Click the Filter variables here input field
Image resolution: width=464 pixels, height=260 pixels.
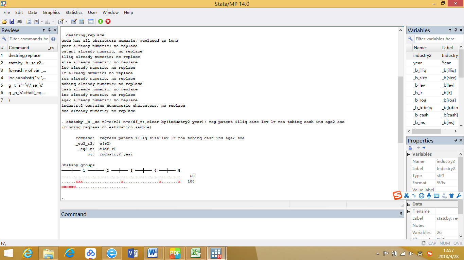(x=438, y=39)
